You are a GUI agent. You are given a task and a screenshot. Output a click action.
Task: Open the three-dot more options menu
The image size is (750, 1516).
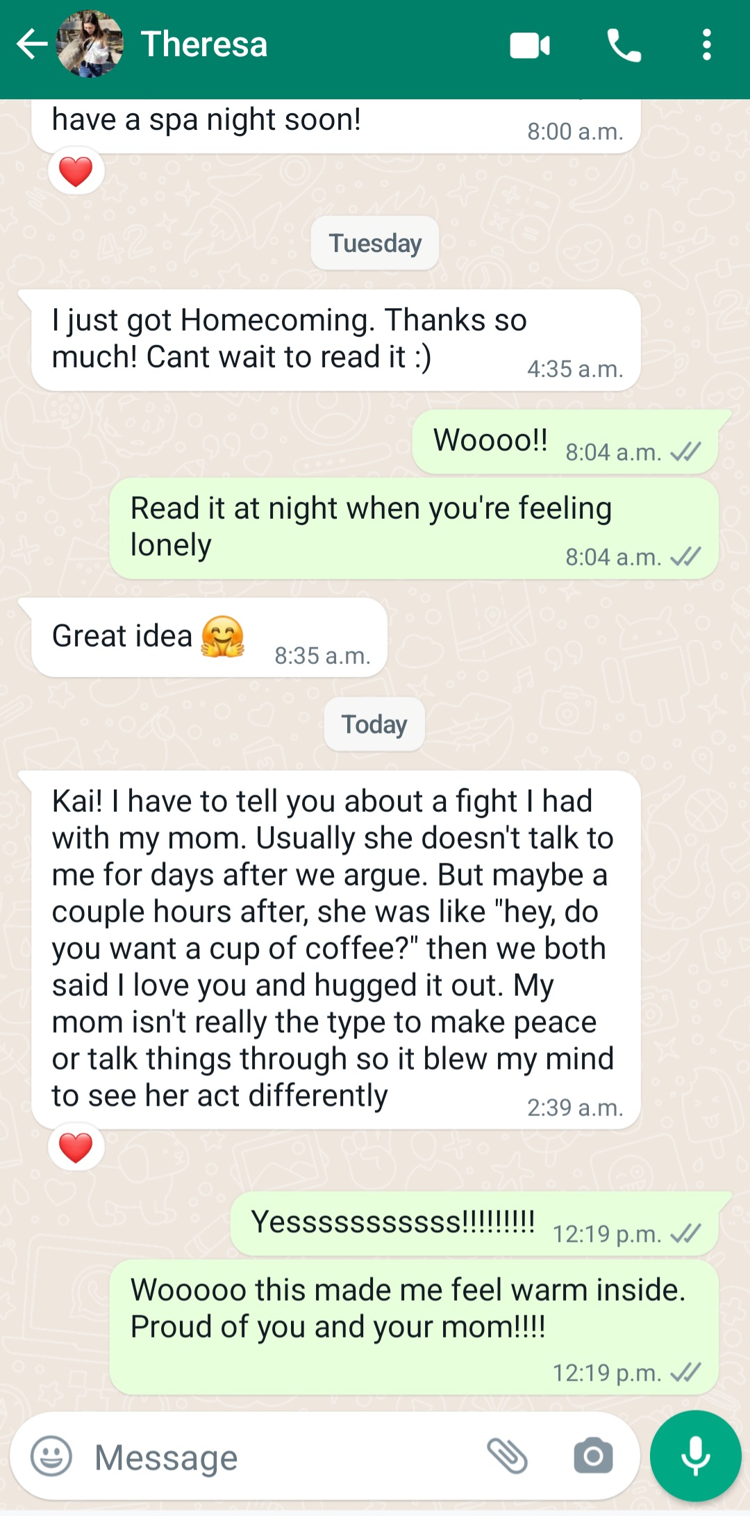pyautogui.click(x=706, y=45)
